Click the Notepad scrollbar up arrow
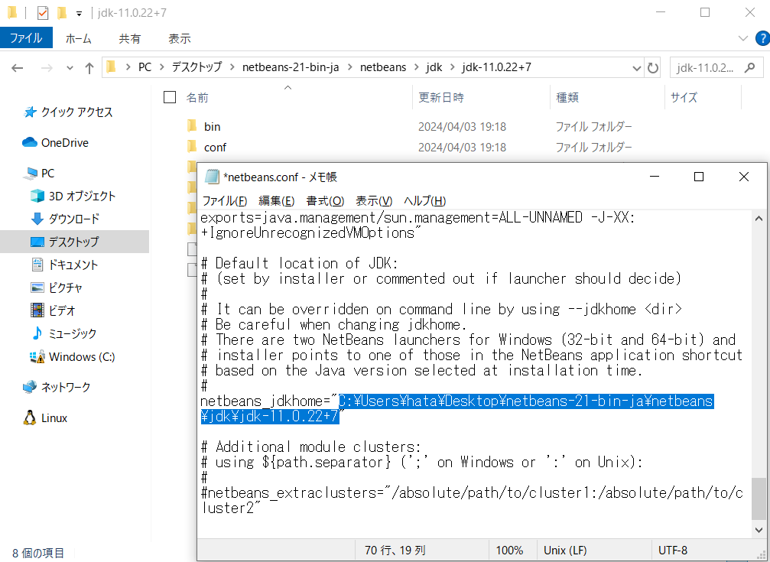 (759, 218)
